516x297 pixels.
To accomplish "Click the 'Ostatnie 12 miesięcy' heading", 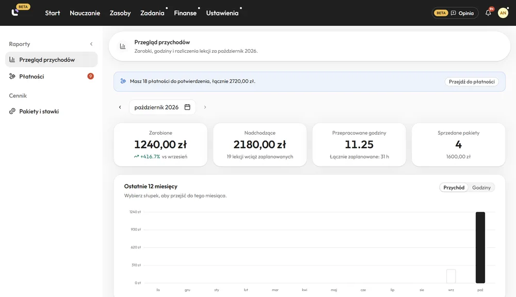I will point(151,186).
